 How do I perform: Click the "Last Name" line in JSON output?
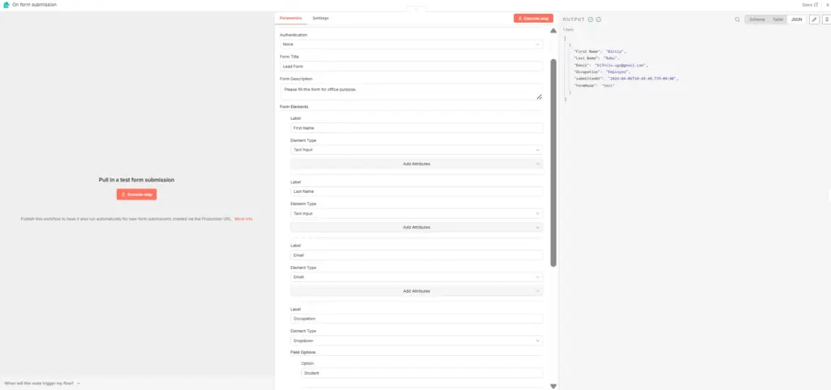(596, 58)
